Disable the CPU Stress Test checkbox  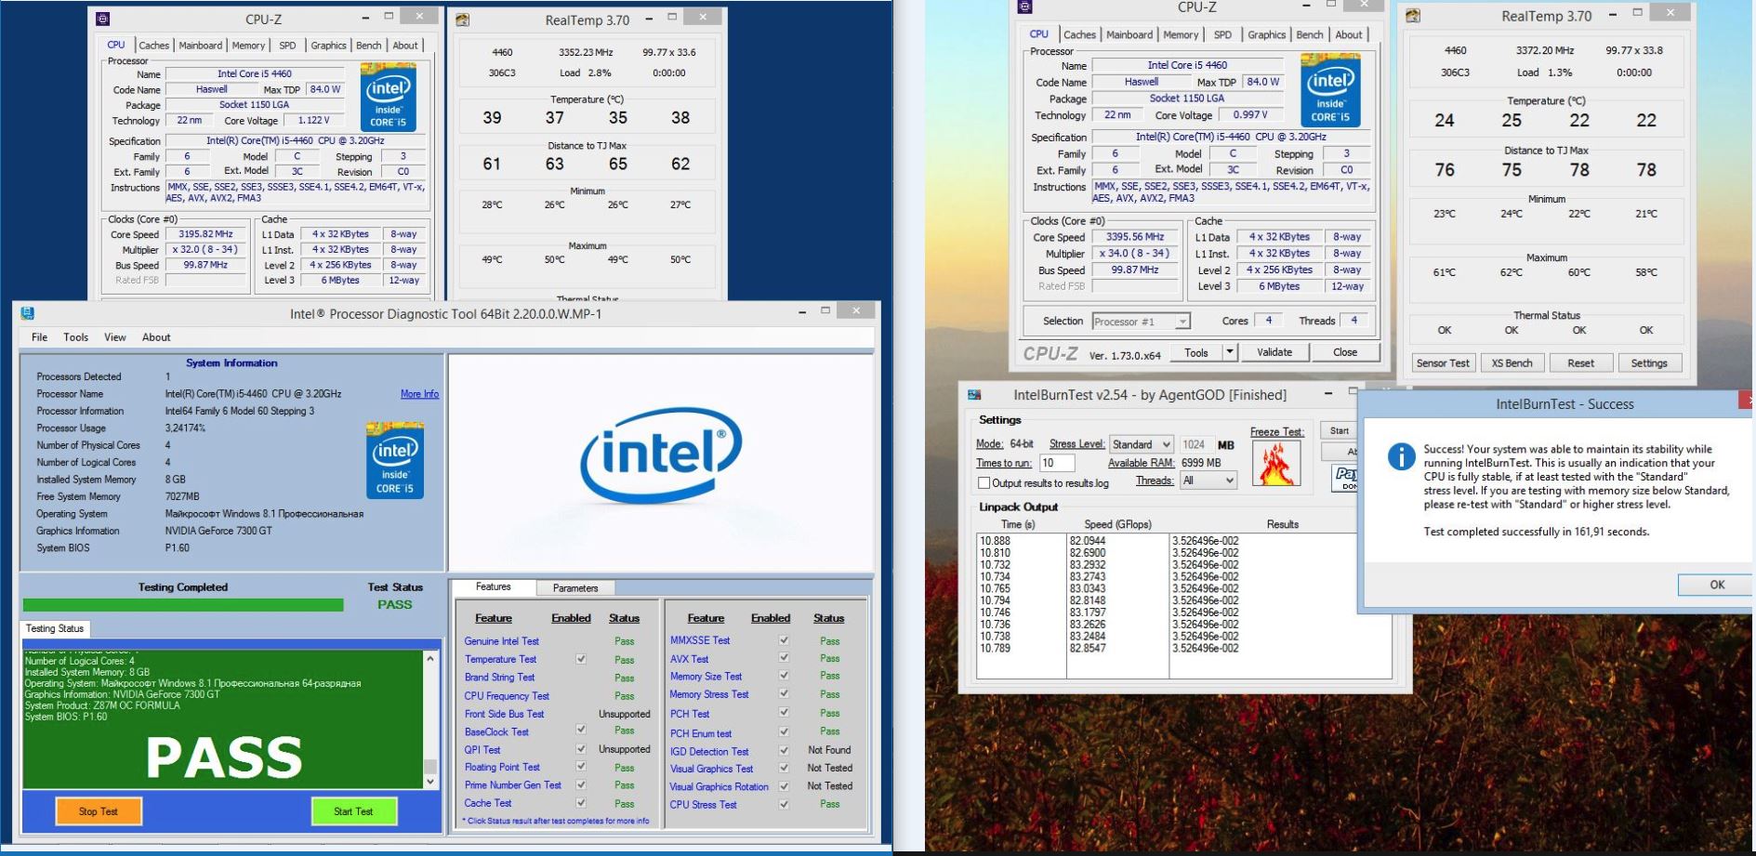coord(784,804)
